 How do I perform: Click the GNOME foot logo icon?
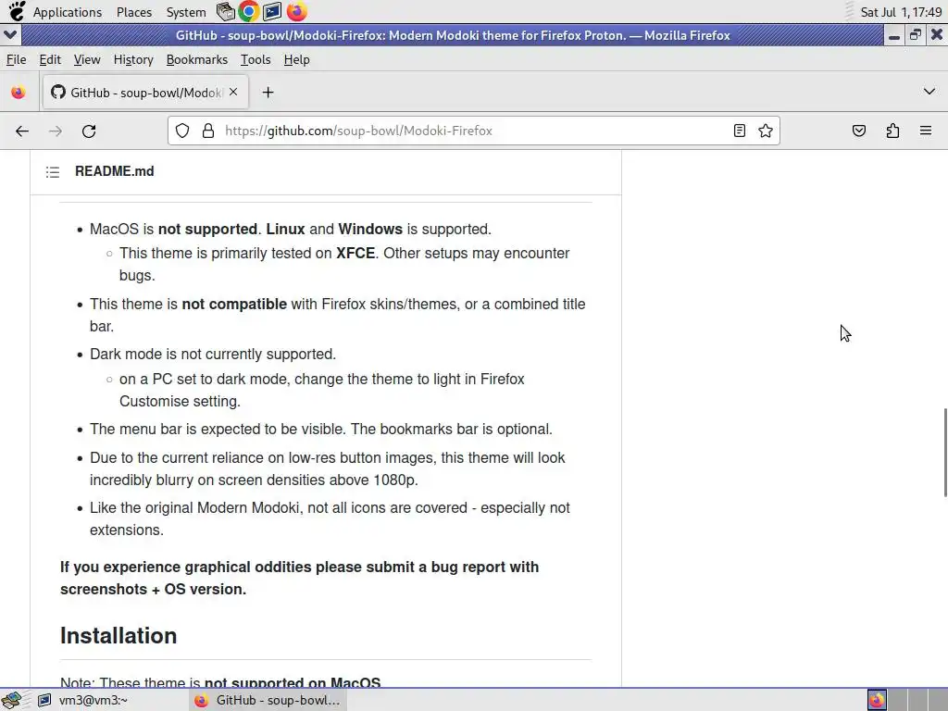(x=17, y=11)
